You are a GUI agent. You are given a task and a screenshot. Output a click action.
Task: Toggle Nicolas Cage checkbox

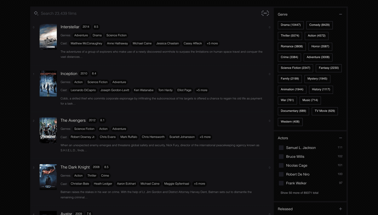(281, 165)
